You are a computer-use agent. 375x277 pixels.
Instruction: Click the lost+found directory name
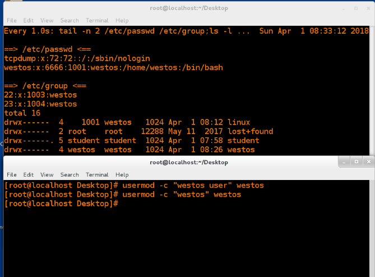250,132
